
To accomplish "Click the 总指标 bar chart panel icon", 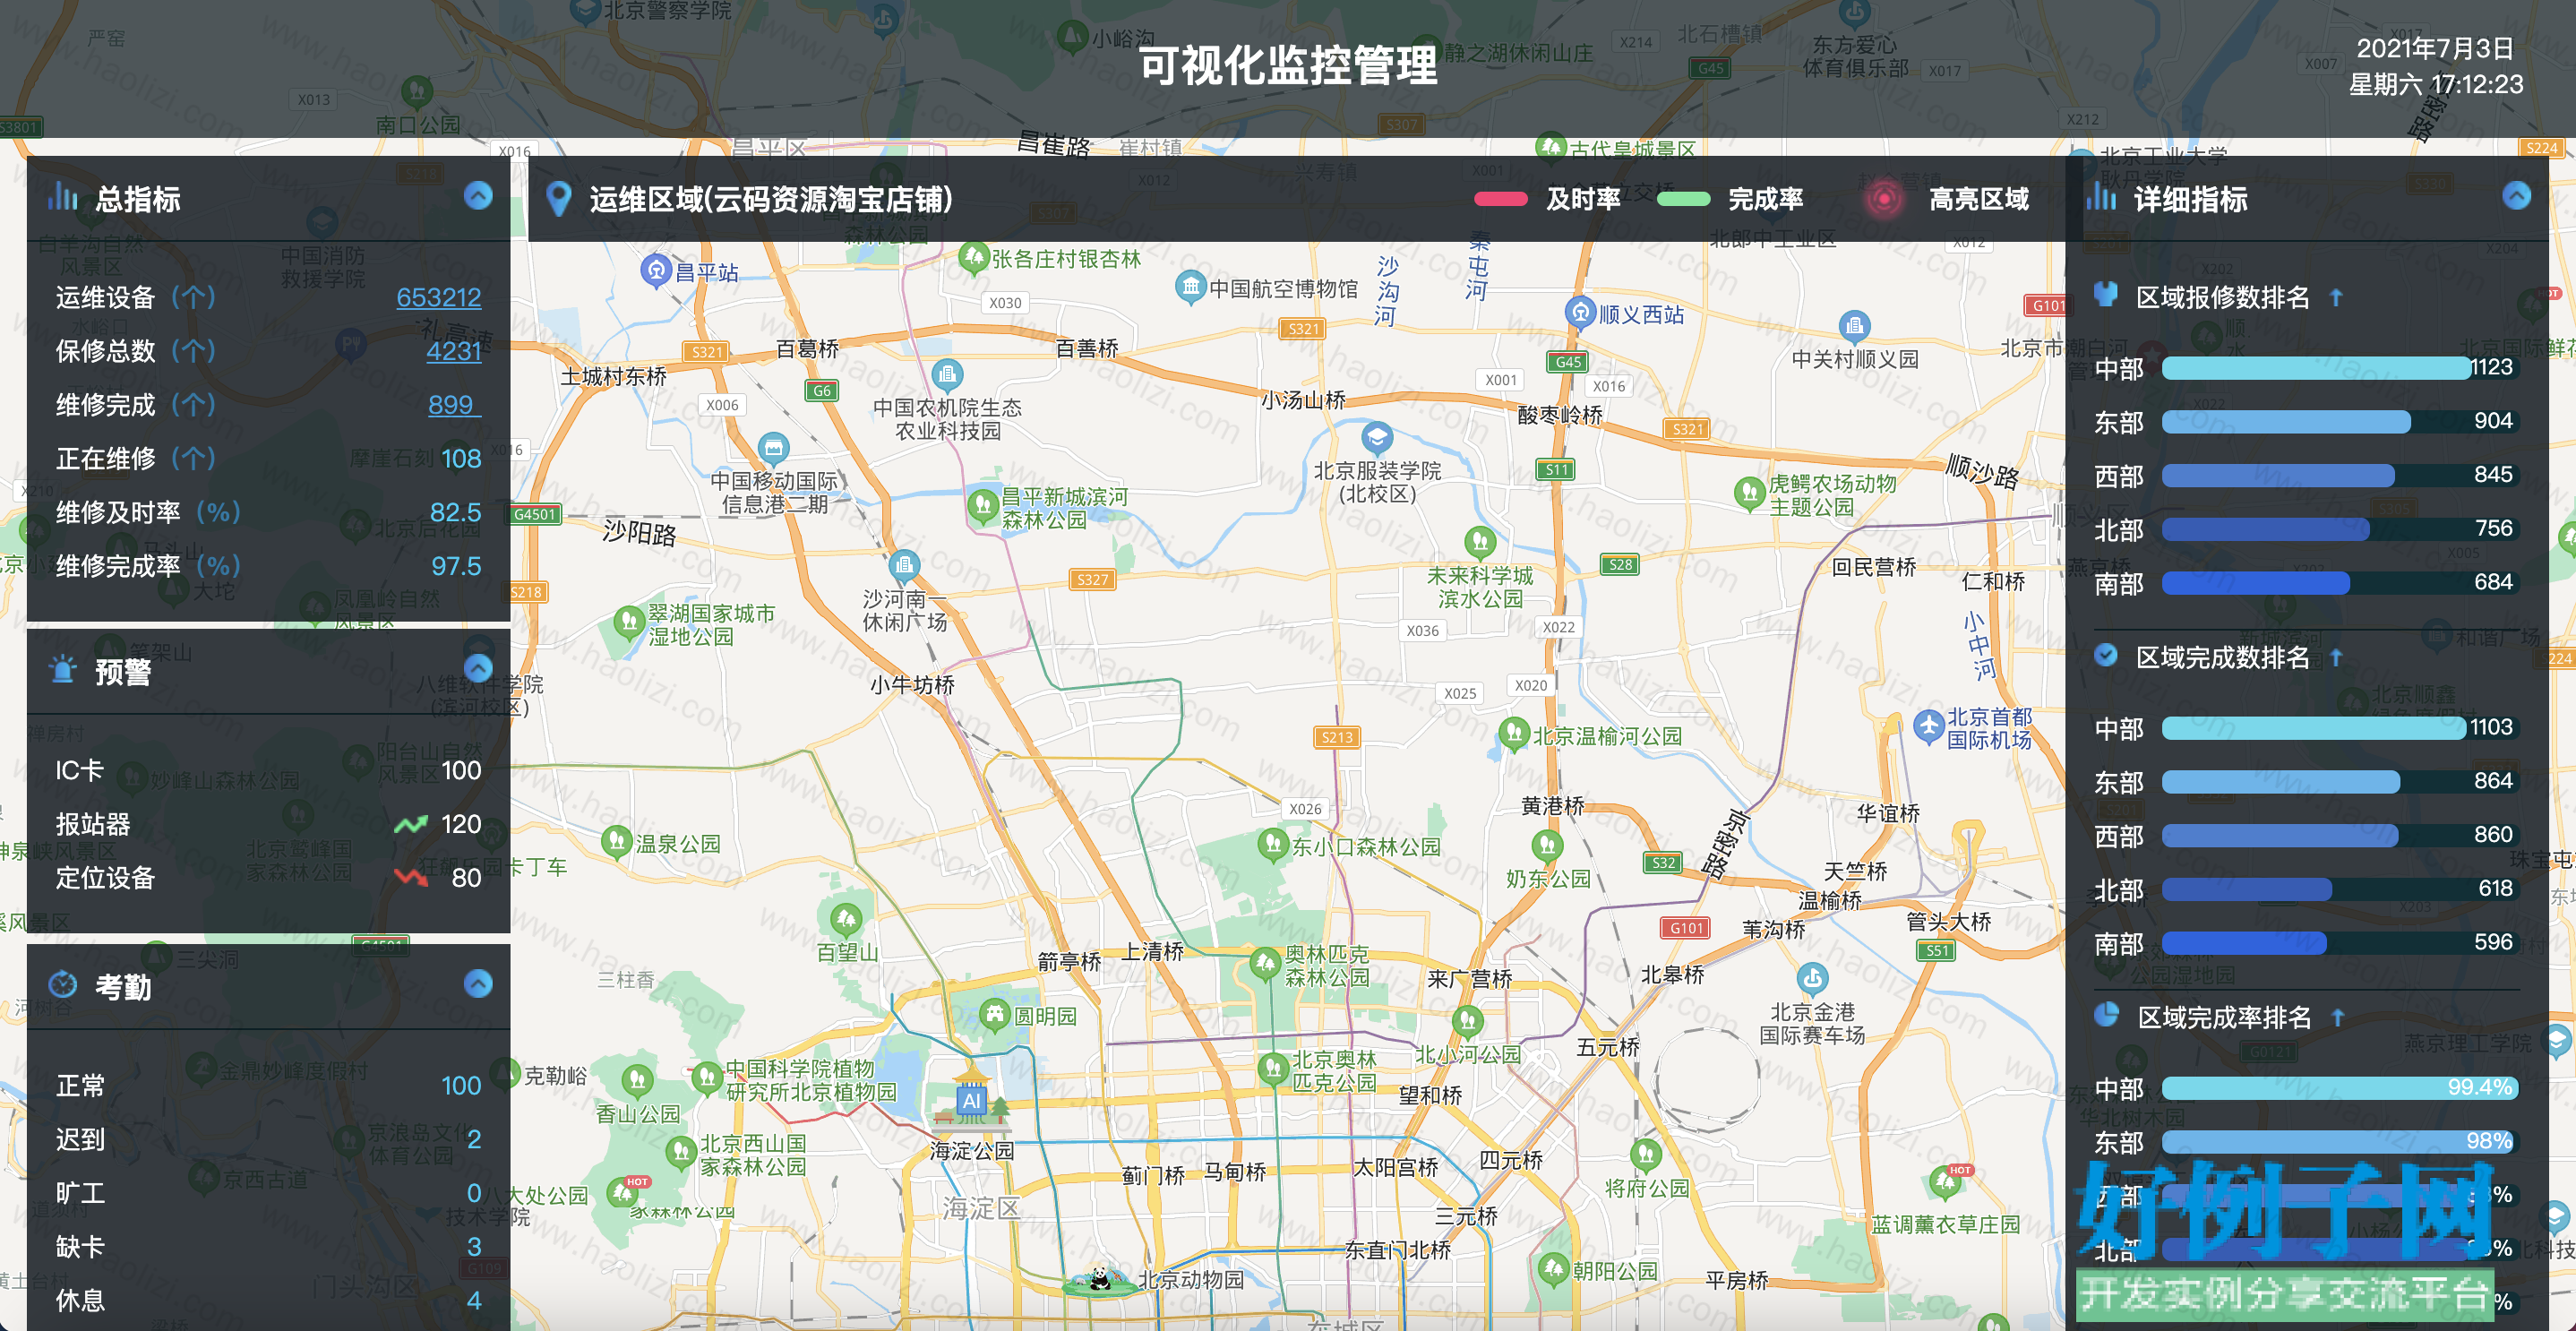I will (62, 196).
